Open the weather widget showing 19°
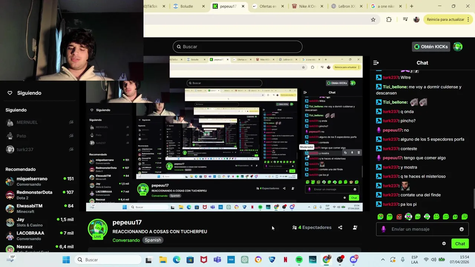The width and height of the screenshot is (475, 267). [x=10, y=259]
